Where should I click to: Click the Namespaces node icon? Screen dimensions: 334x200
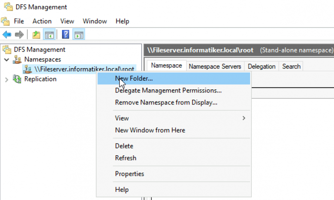point(17,59)
